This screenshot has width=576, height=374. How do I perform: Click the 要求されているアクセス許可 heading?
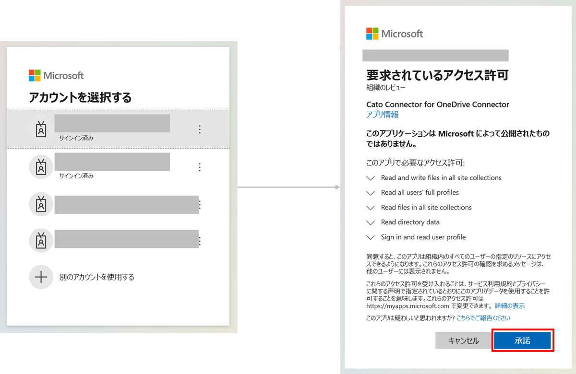click(437, 75)
